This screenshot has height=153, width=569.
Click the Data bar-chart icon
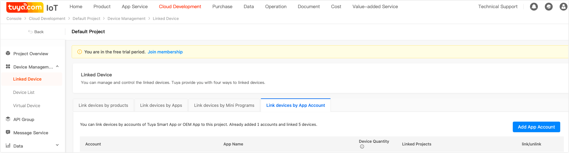click(x=8, y=146)
